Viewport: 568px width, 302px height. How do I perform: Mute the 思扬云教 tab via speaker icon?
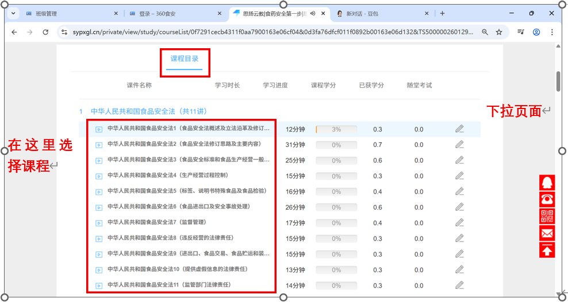[313, 13]
